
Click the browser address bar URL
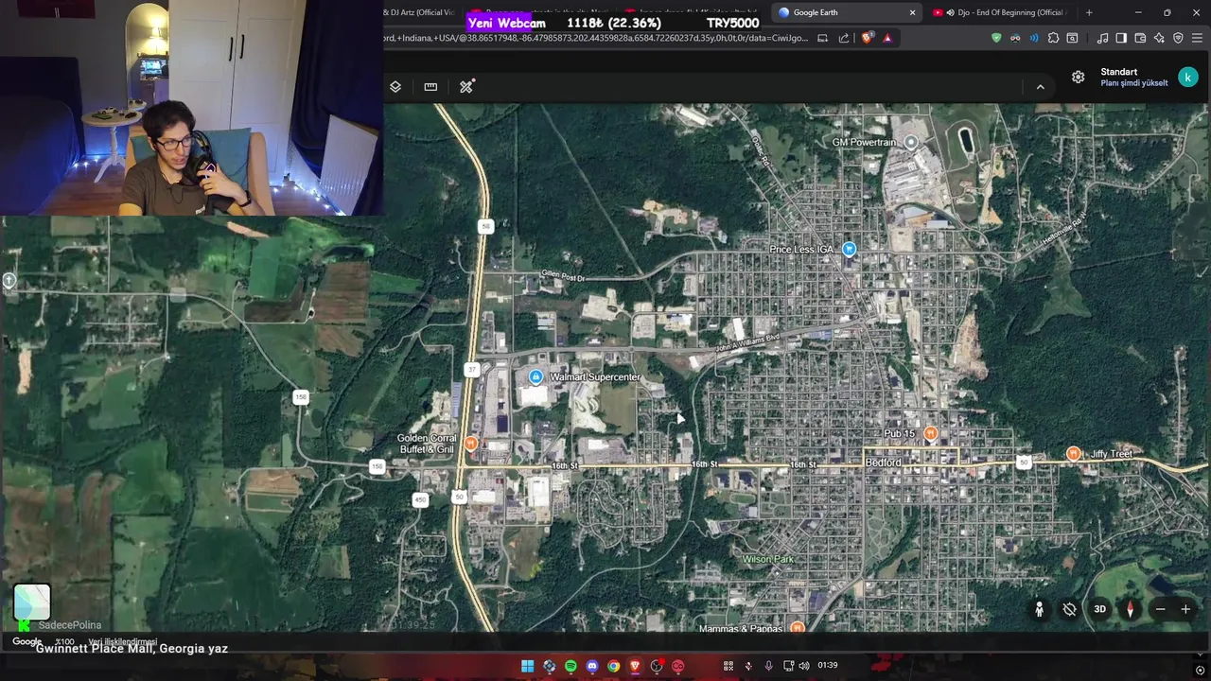tap(596, 38)
